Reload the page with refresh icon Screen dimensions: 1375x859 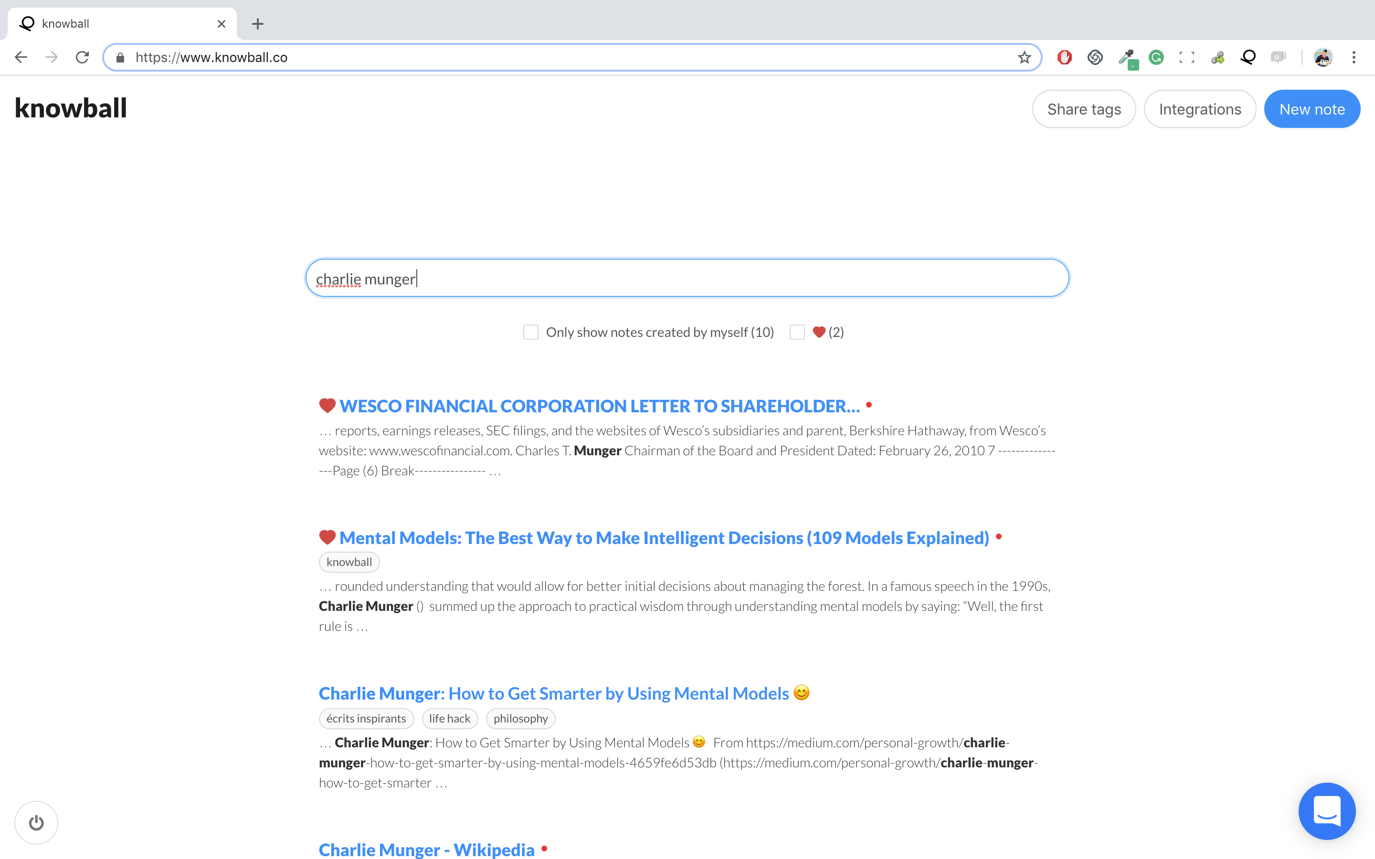point(83,57)
